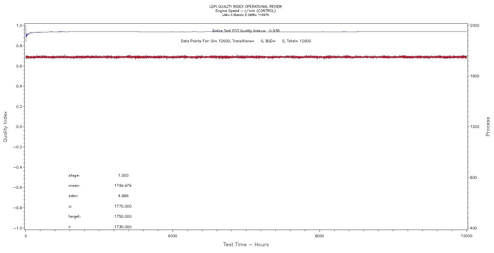Click right axis tick label '1200'
This screenshot has width=494, height=253.
(475, 127)
